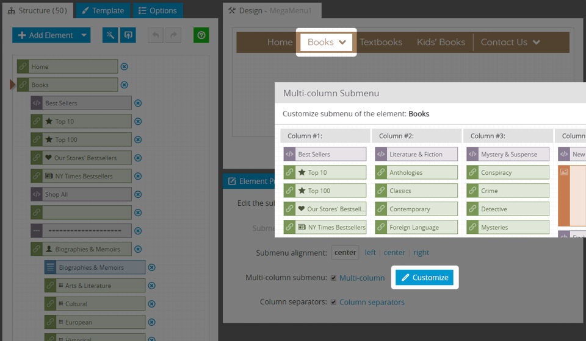Click the magic wand wizard icon

tap(110, 35)
